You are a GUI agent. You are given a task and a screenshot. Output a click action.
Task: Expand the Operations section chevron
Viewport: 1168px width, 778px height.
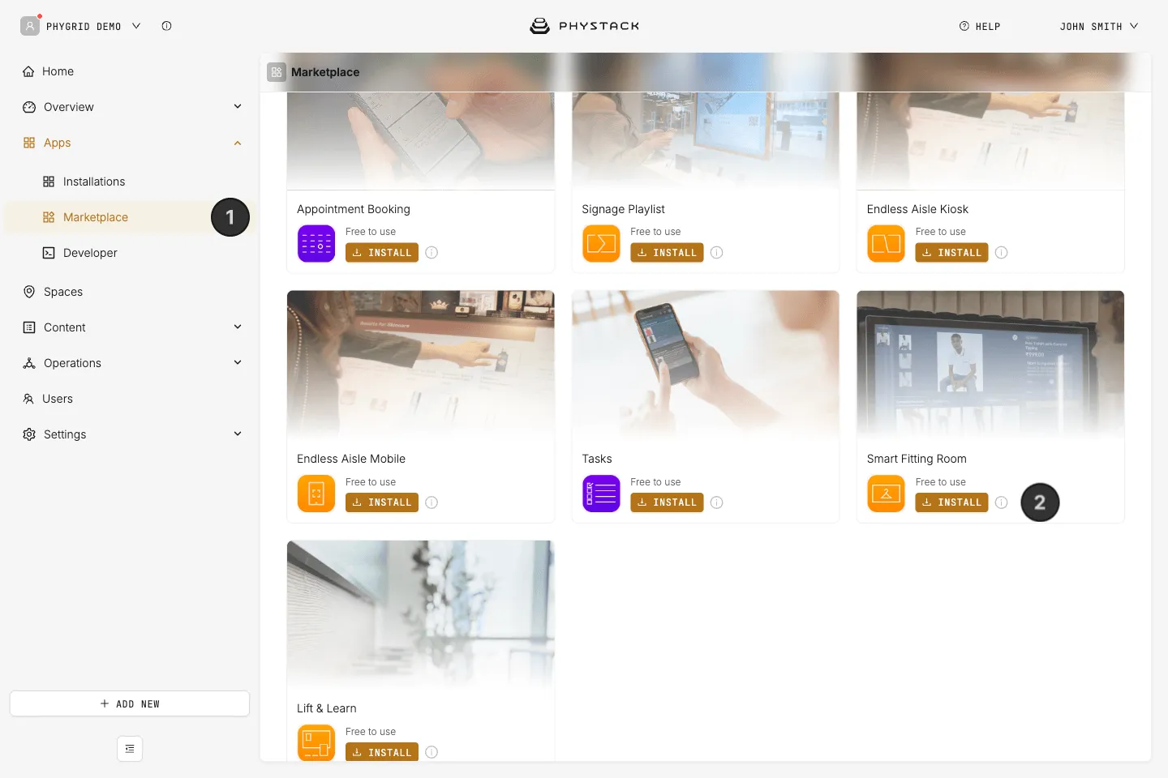click(238, 363)
